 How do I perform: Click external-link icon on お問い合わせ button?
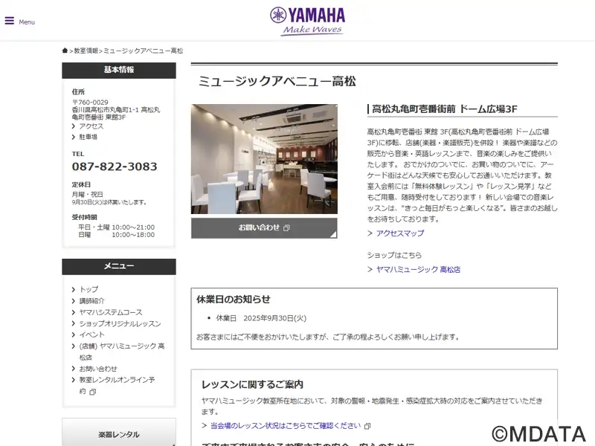(286, 228)
